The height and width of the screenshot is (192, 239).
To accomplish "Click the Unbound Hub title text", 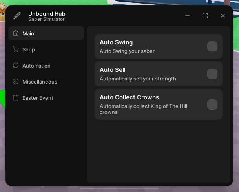I will click(x=47, y=14).
